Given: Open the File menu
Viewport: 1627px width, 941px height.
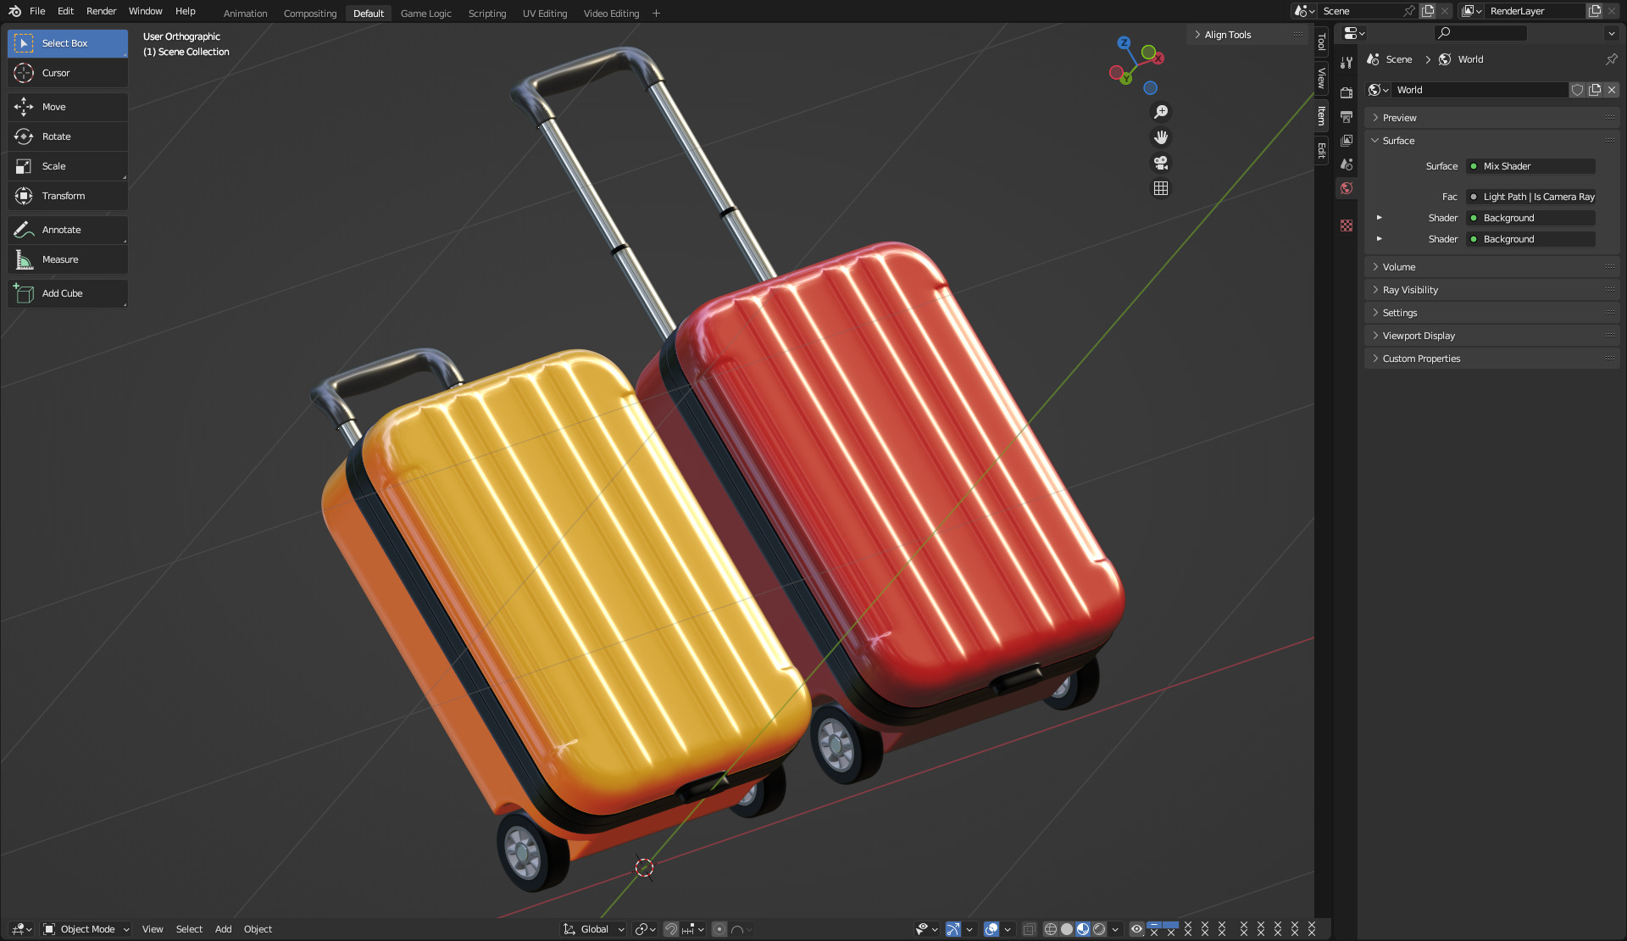Looking at the screenshot, I should click(37, 11).
